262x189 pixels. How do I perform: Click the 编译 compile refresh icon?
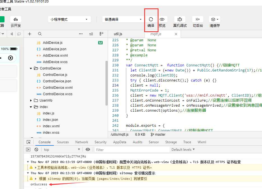(x=151, y=19)
